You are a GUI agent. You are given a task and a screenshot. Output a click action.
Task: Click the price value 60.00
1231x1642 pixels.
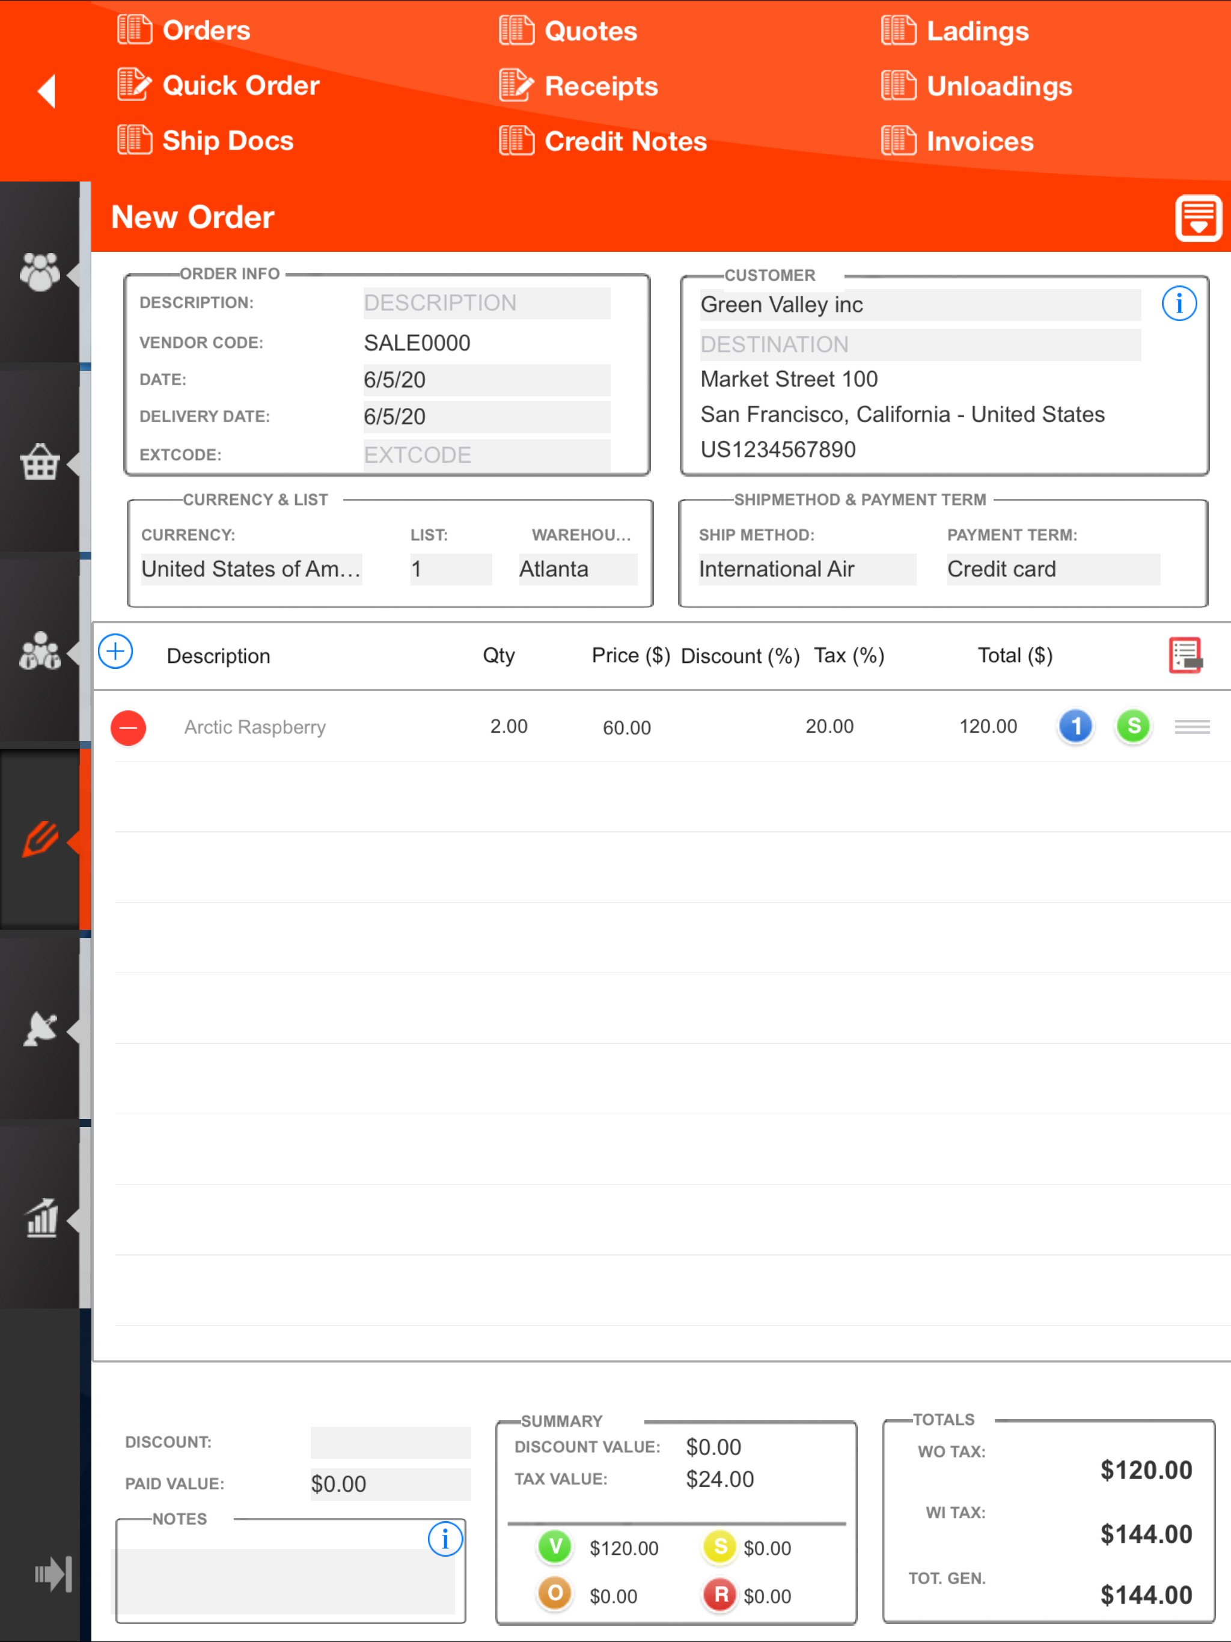[627, 728]
